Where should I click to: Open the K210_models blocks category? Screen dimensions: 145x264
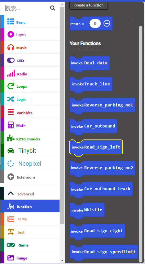point(30,138)
